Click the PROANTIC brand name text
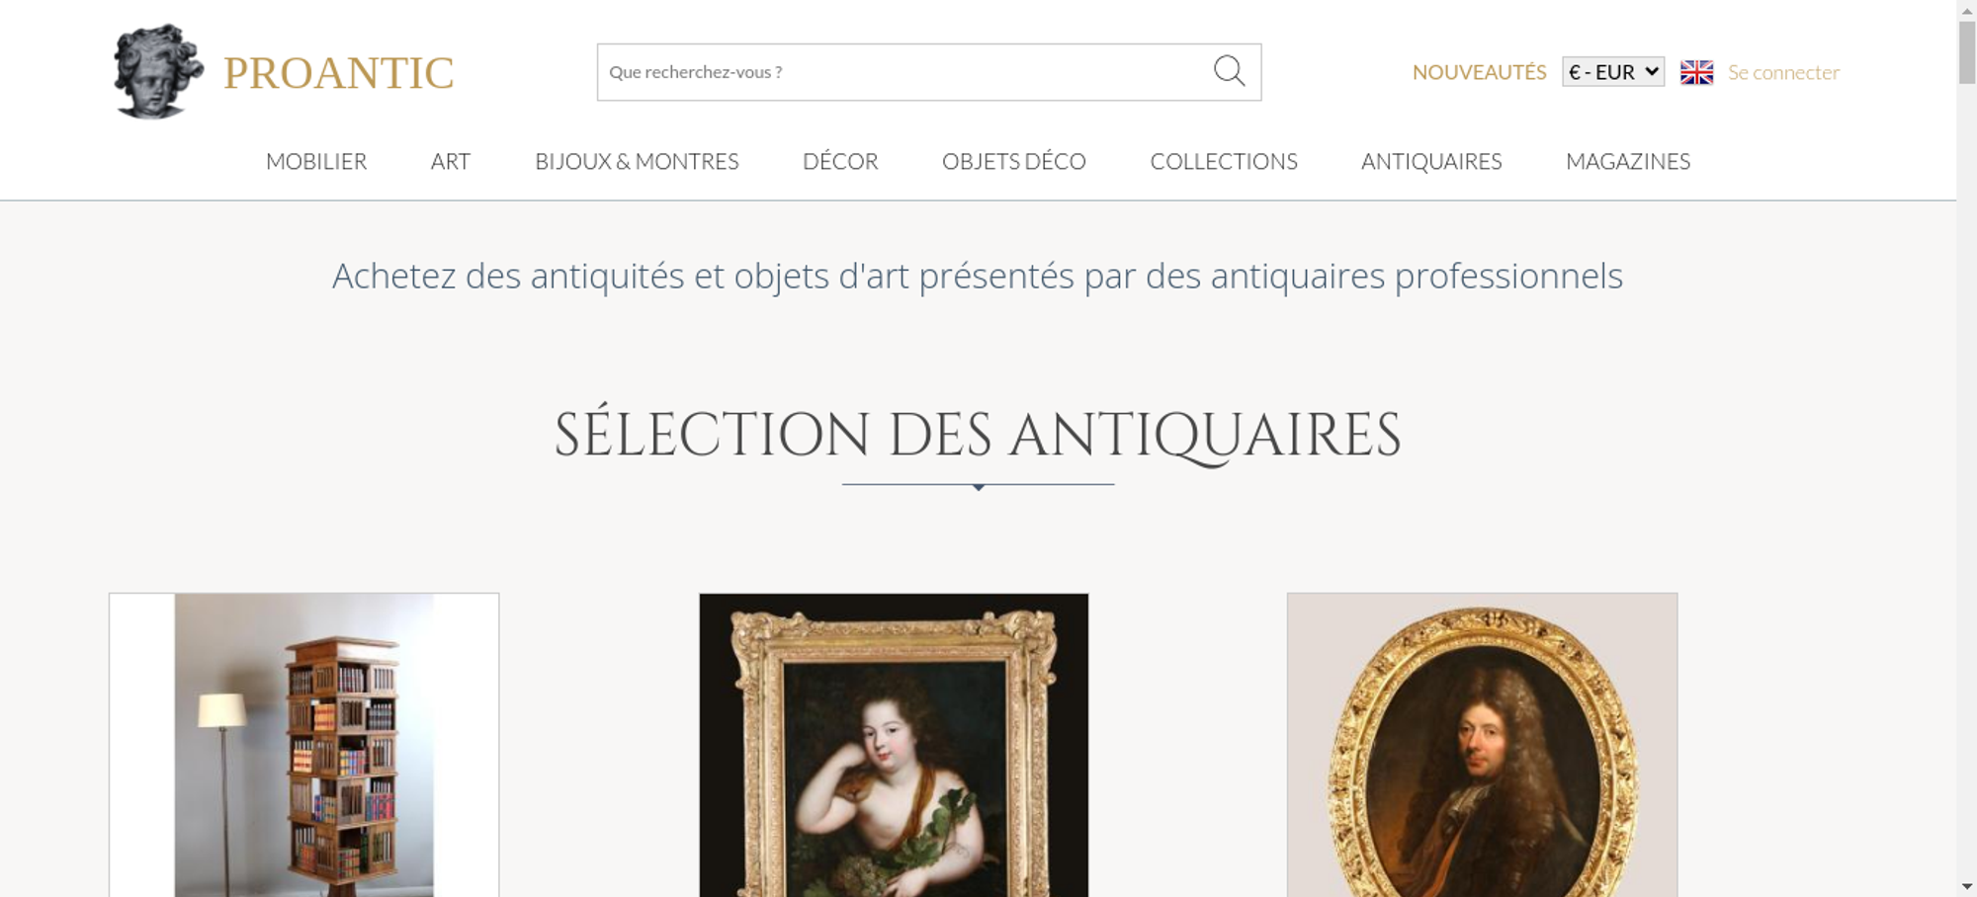The width and height of the screenshot is (1977, 897). point(338,73)
